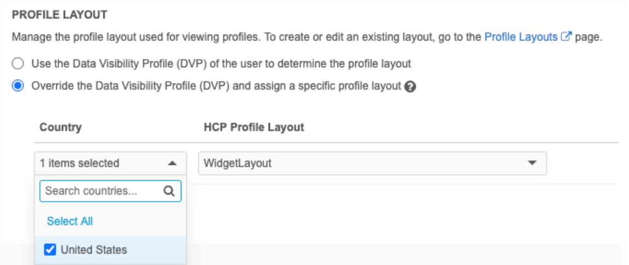629x265 pixels.
Task: Click the Select All countries link
Action: point(70,221)
